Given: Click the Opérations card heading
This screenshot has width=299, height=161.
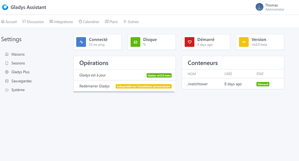Looking at the screenshot, I should (94, 63).
